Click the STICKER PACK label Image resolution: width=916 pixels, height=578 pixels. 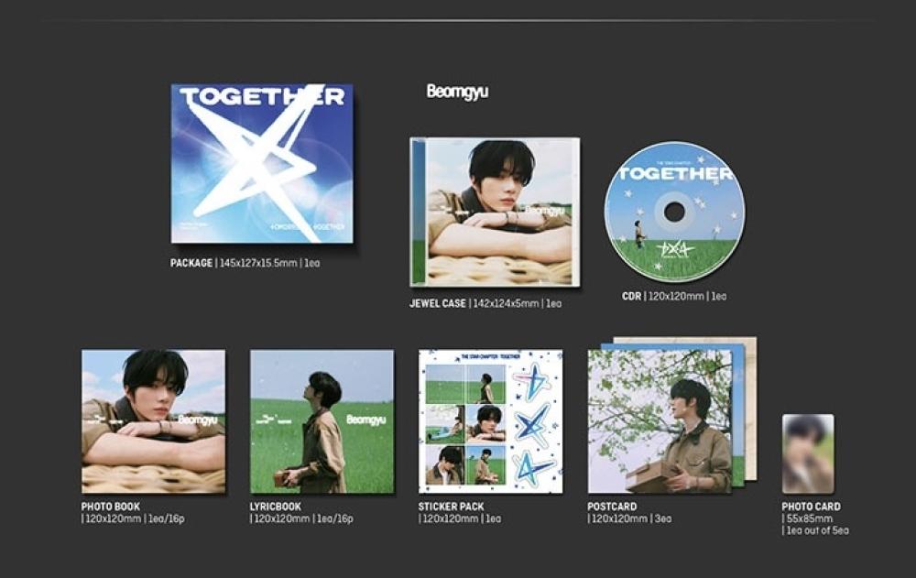pyautogui.click(x=451, y=507)
